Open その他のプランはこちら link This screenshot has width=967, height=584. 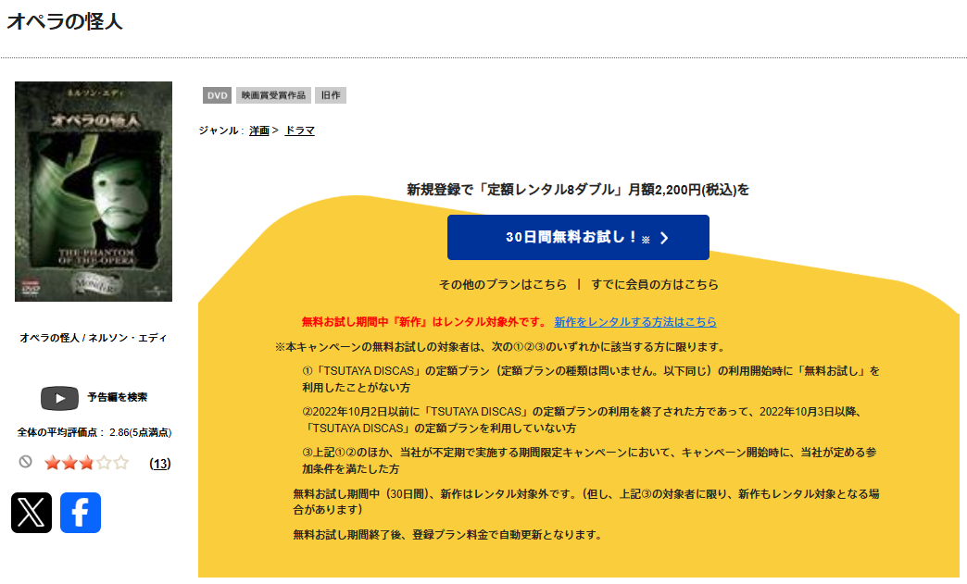coord(503,285)
